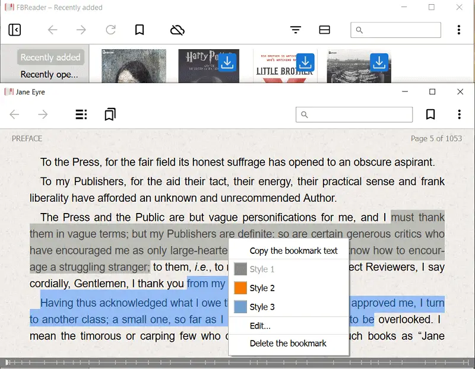Select Delete the bookmark option
Screen dimensions: 475x369
coord(288,343)
